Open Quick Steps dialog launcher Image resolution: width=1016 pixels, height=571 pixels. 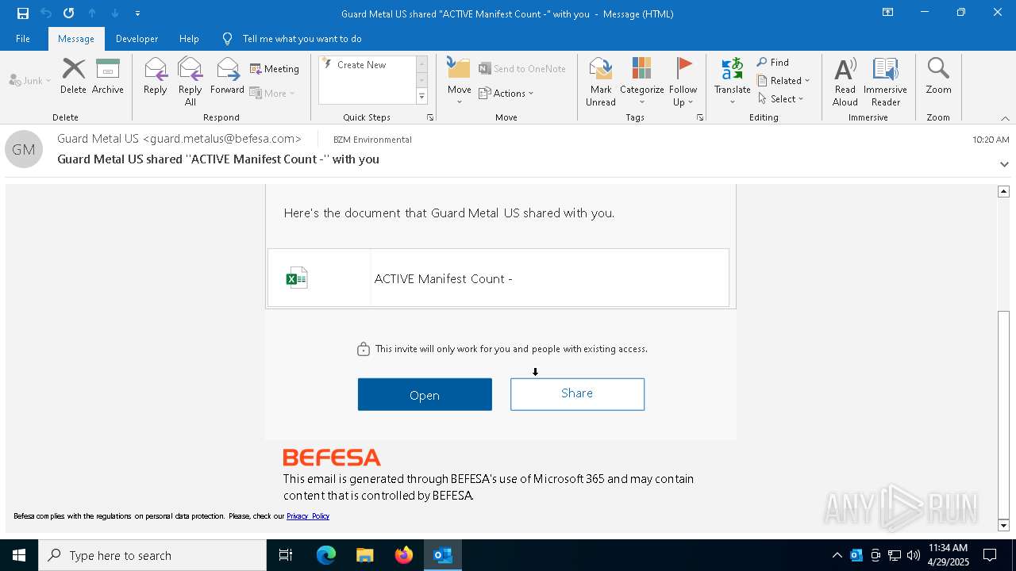point(430,117)
